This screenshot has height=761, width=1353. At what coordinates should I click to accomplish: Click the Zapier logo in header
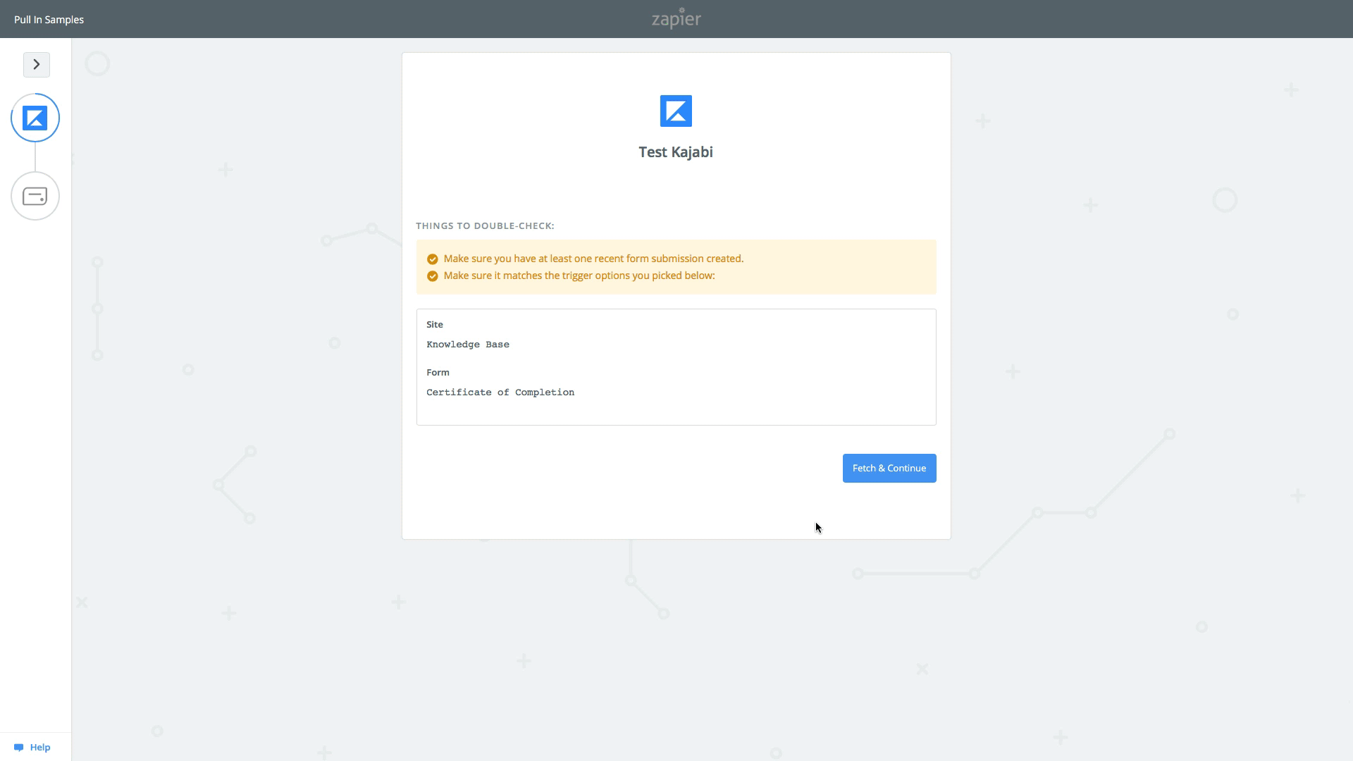pyautogui.click(x=676, y=19)
